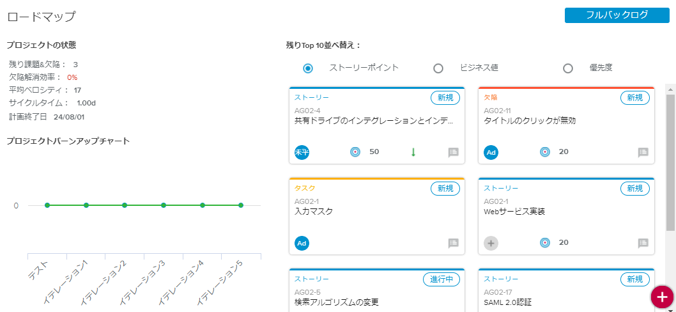Click the story point icon on AG02-11 card
676x312 pixels.
tap(545, 152)
